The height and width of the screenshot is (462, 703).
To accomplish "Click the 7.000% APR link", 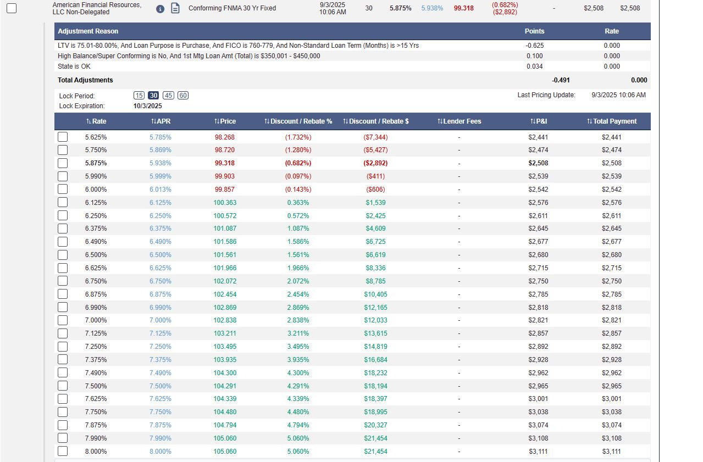I will (160, 320).
